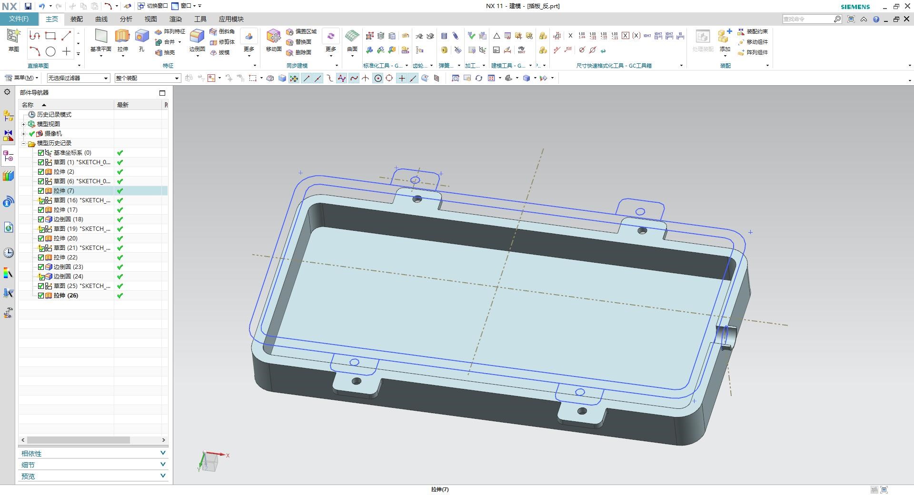This screenshot has height=495, width=914.
Task: Click the help question mark icon
Action: 876,20
